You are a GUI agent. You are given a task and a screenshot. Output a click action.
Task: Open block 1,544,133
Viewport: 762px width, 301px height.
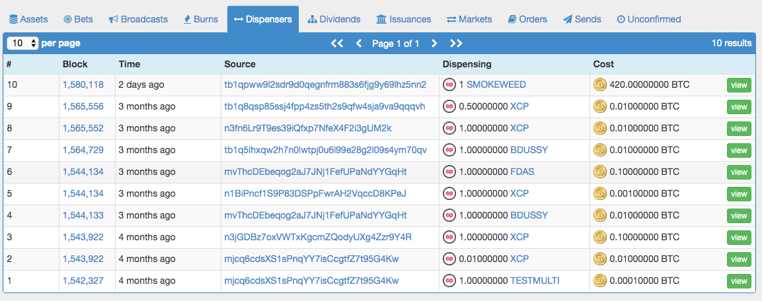(83, 215)
